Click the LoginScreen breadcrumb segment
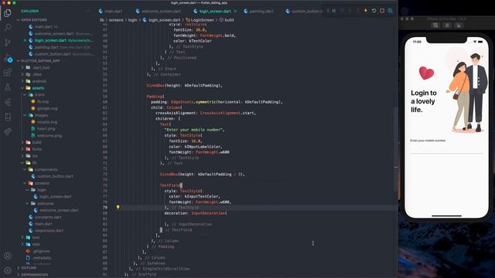The height and width of the screenshot is (278, 495). coord(200,20)
